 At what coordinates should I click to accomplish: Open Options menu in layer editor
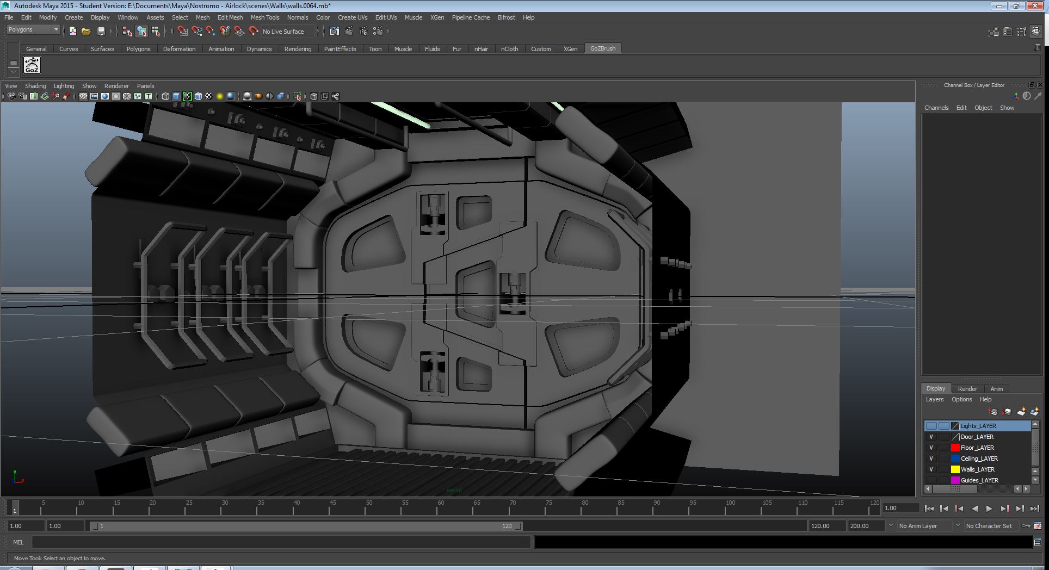tap(961, 399)
